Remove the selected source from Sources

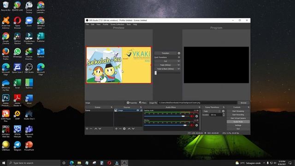(120, 129)
